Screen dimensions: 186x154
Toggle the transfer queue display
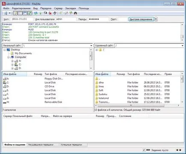pyautogui.click(x=30, y=13)
